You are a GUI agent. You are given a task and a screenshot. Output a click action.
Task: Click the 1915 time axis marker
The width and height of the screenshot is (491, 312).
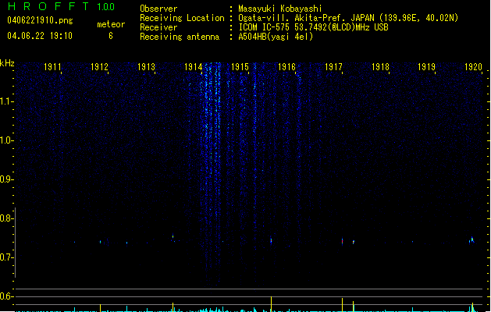point(240,67)
